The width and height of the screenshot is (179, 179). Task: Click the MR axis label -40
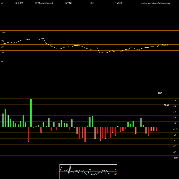coord(175,141)
